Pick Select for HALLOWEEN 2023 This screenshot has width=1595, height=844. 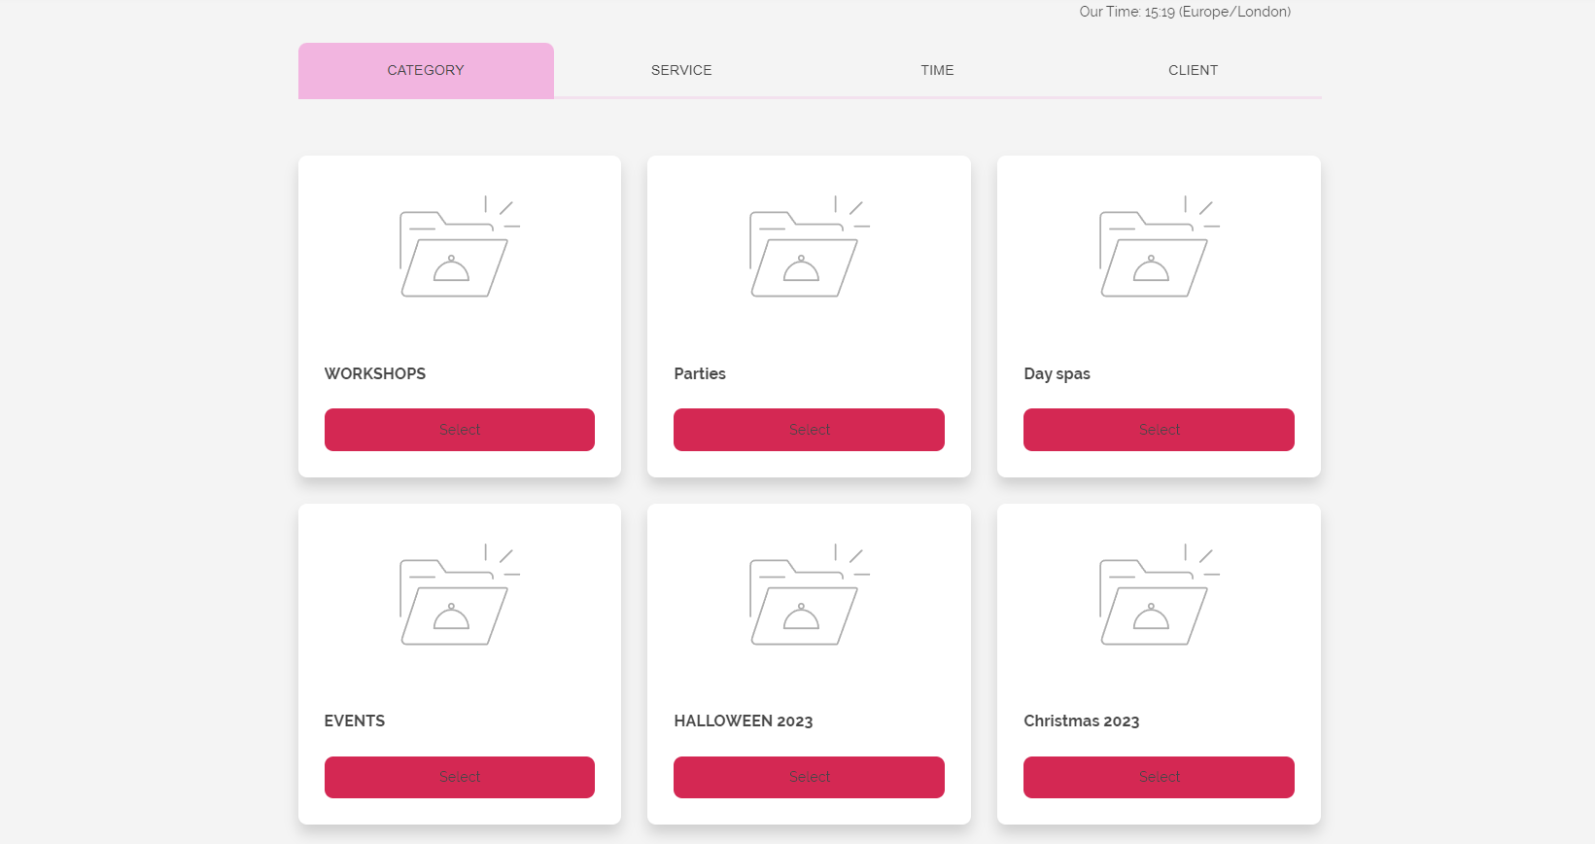point(809,777)
